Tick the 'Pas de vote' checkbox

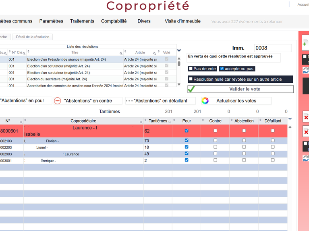[x=191, y=69]
